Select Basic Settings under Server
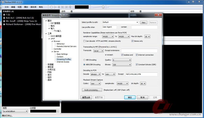Screen dimensions: 204x118 tap(62, 54)
